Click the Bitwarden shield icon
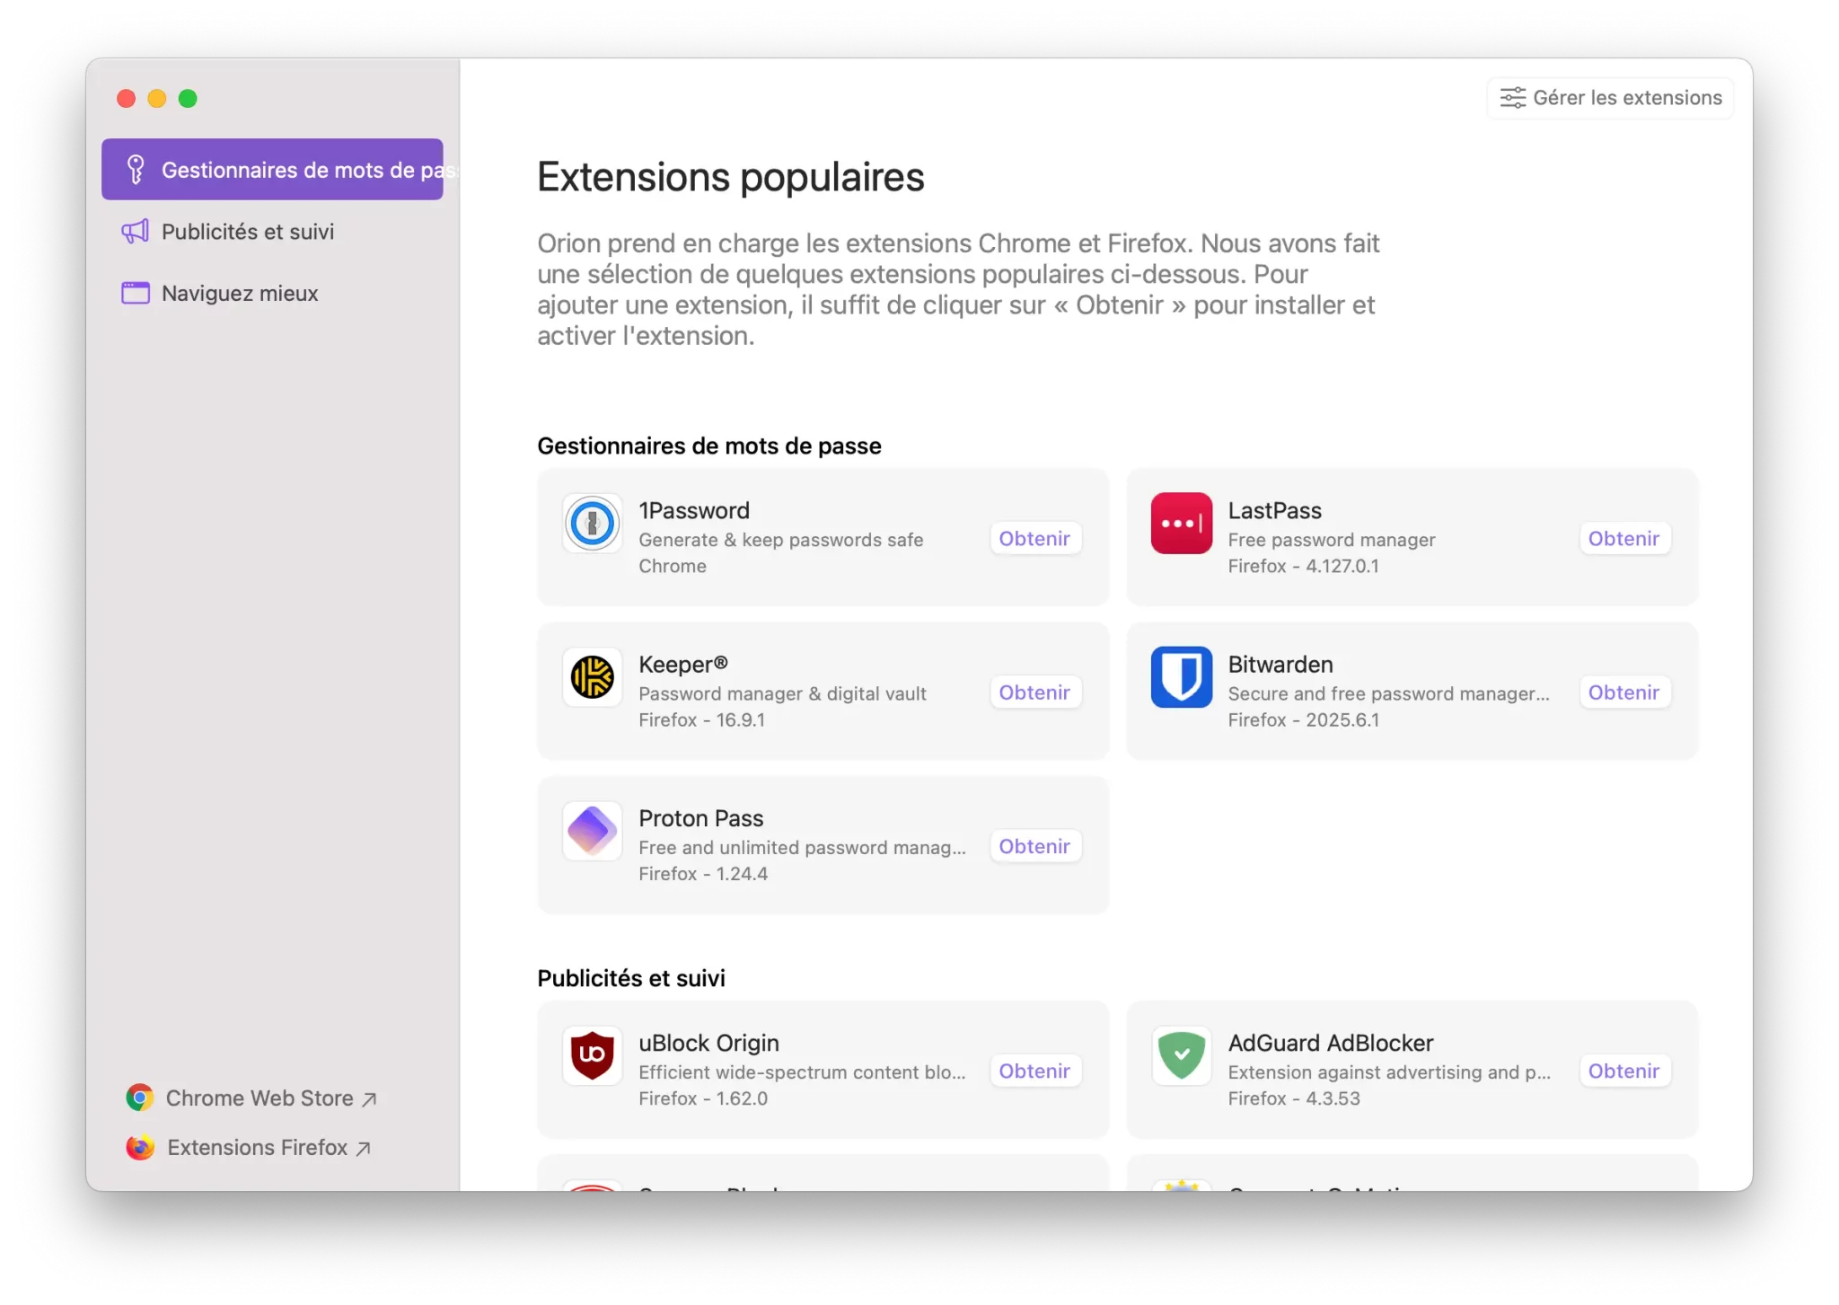Viewport: 1839px width, 1305px height. (1181, 677)
